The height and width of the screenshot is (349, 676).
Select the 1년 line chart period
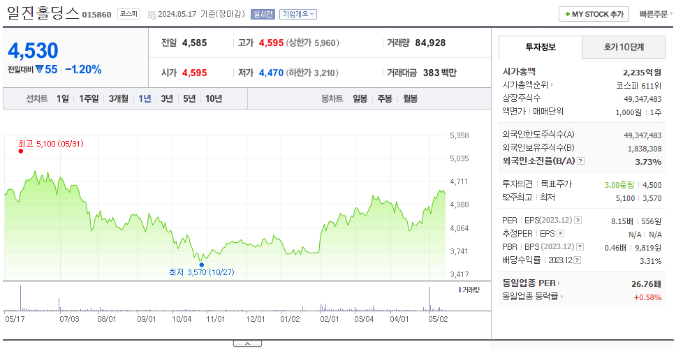145,98
